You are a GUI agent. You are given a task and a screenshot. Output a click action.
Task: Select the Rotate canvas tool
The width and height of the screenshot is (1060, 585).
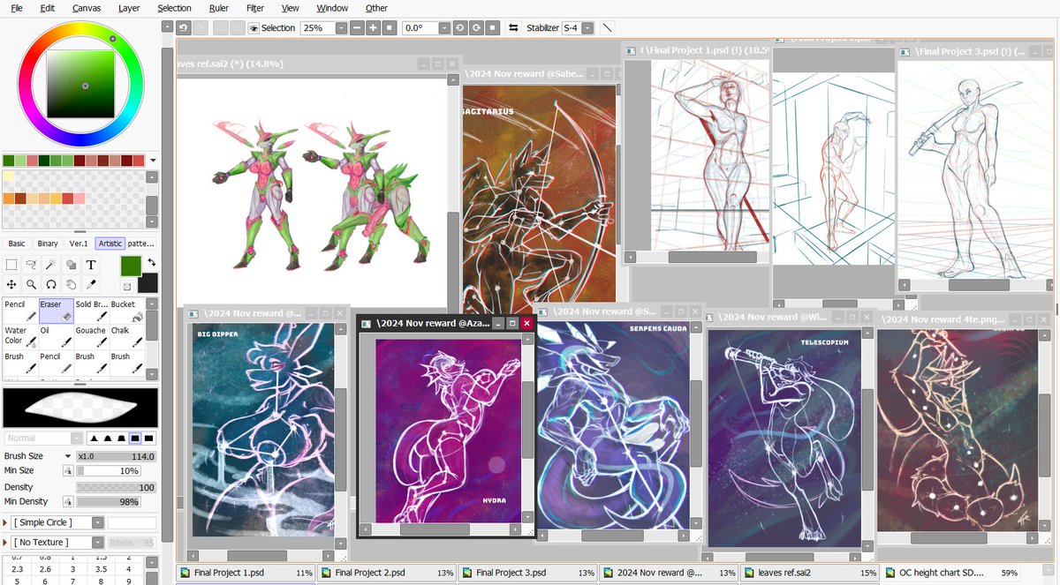click(50, 284)
